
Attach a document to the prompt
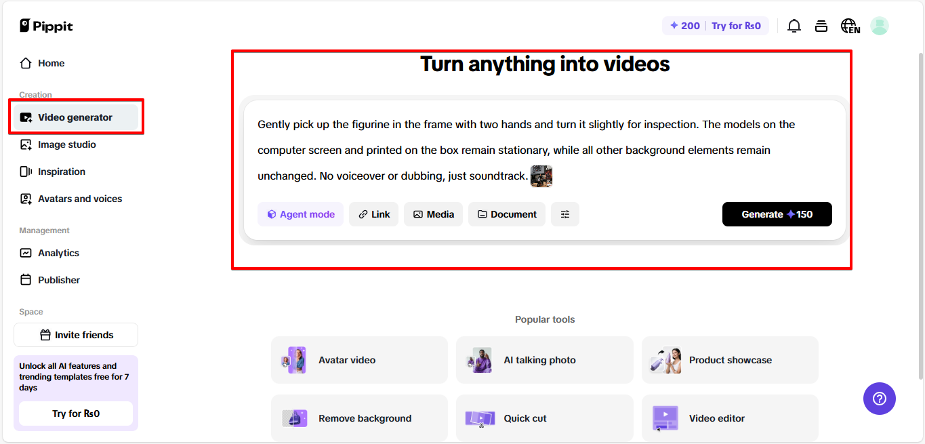[506, 214]
